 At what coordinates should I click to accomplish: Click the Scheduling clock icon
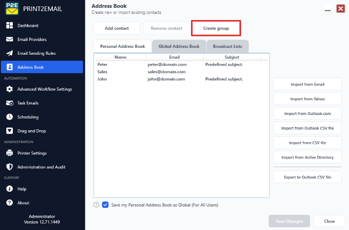point(10,117)
